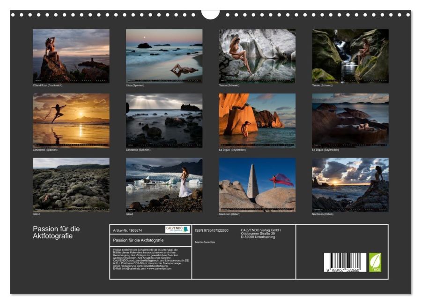Click the 'CALVENDO Verlag GmbH' publisher line
421x304 pixels.
click(x=261, y=230)
